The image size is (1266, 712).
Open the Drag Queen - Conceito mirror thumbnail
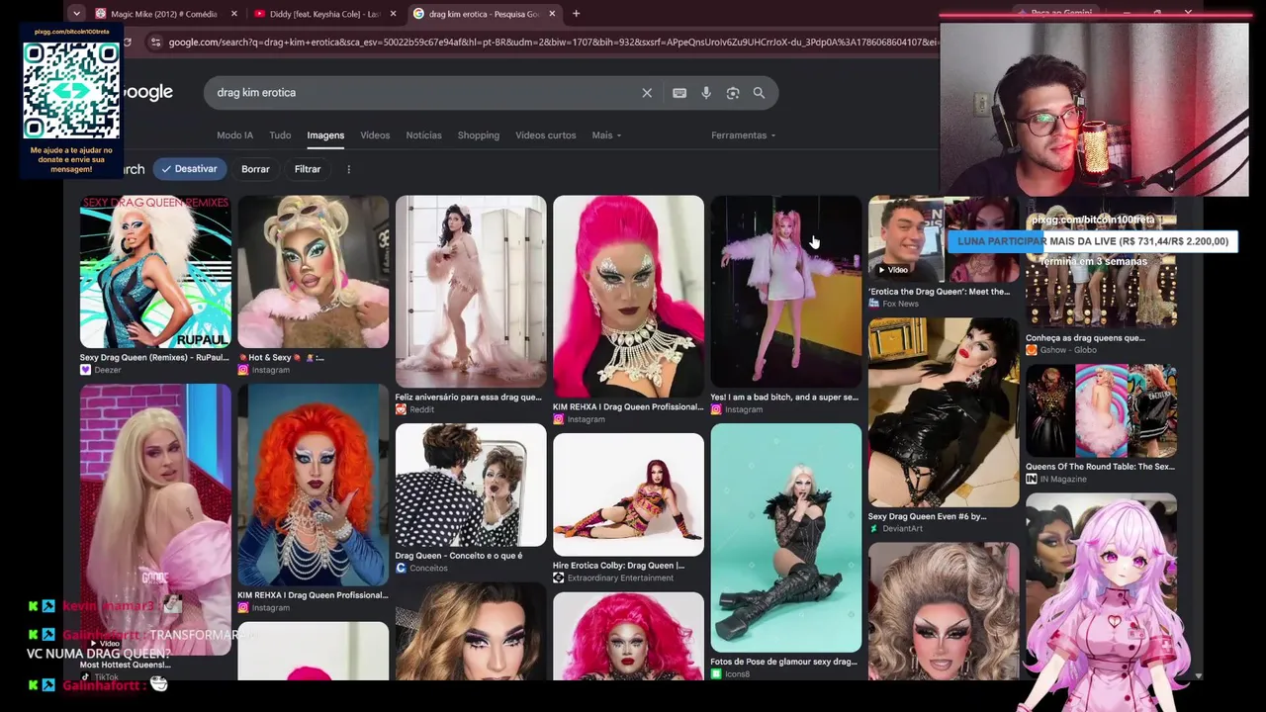471,485
